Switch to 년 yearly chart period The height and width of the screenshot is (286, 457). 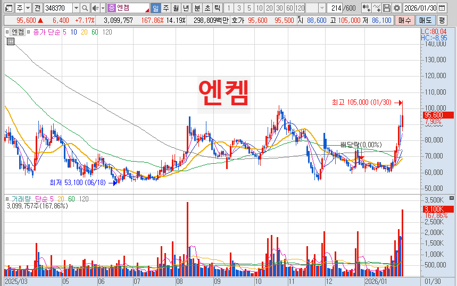(186, 8)
